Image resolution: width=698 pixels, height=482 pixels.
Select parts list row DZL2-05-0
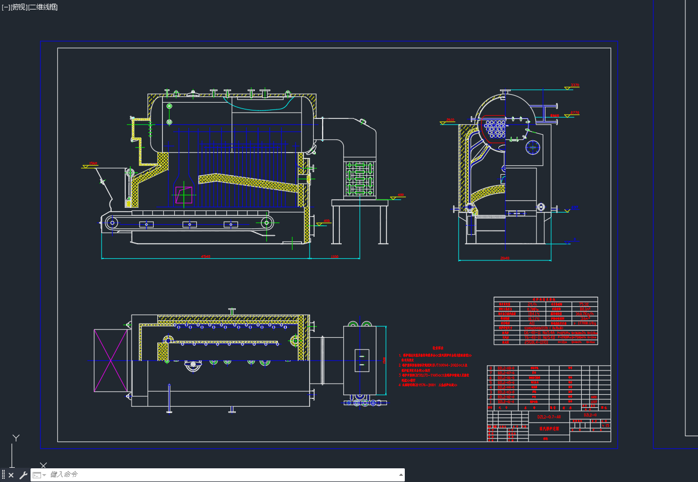549,383
